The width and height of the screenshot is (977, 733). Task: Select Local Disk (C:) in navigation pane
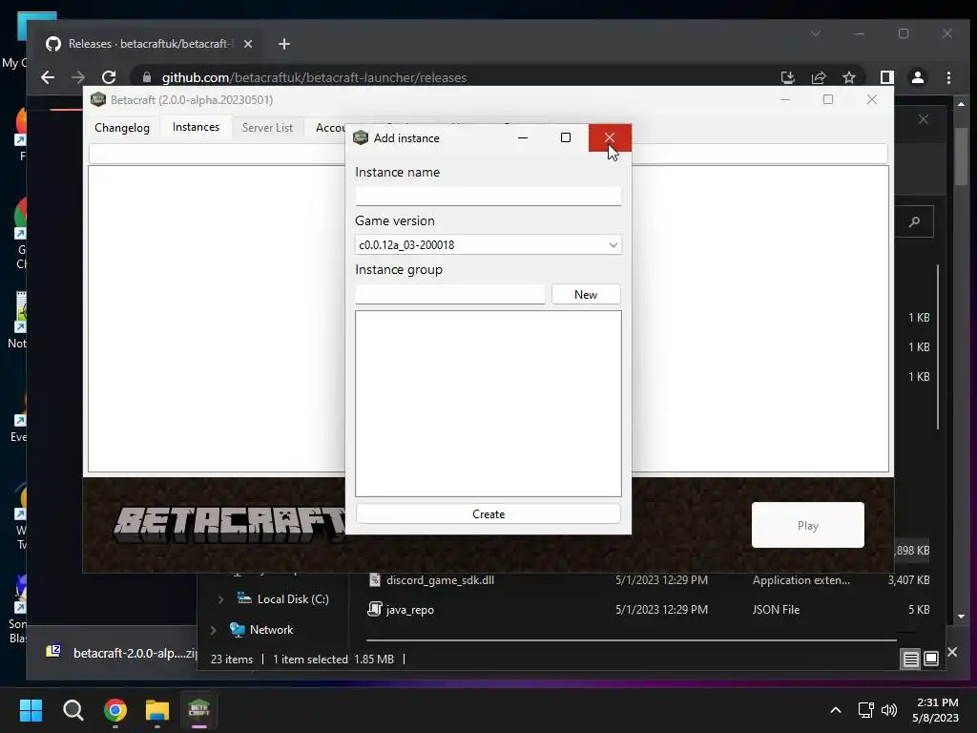[282, 599]
